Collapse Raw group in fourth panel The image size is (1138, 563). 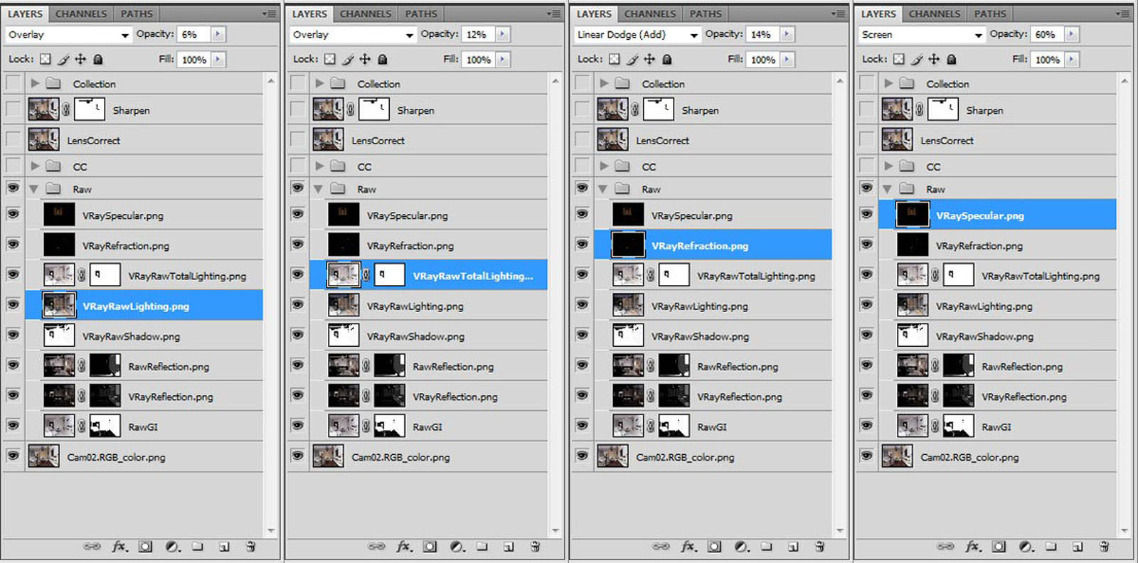[887, 189]
